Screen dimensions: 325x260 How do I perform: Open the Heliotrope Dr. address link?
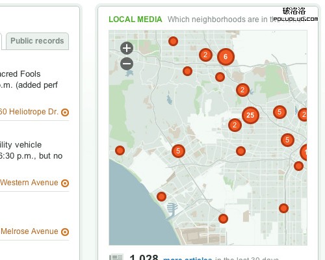click(x=29, y=112)
